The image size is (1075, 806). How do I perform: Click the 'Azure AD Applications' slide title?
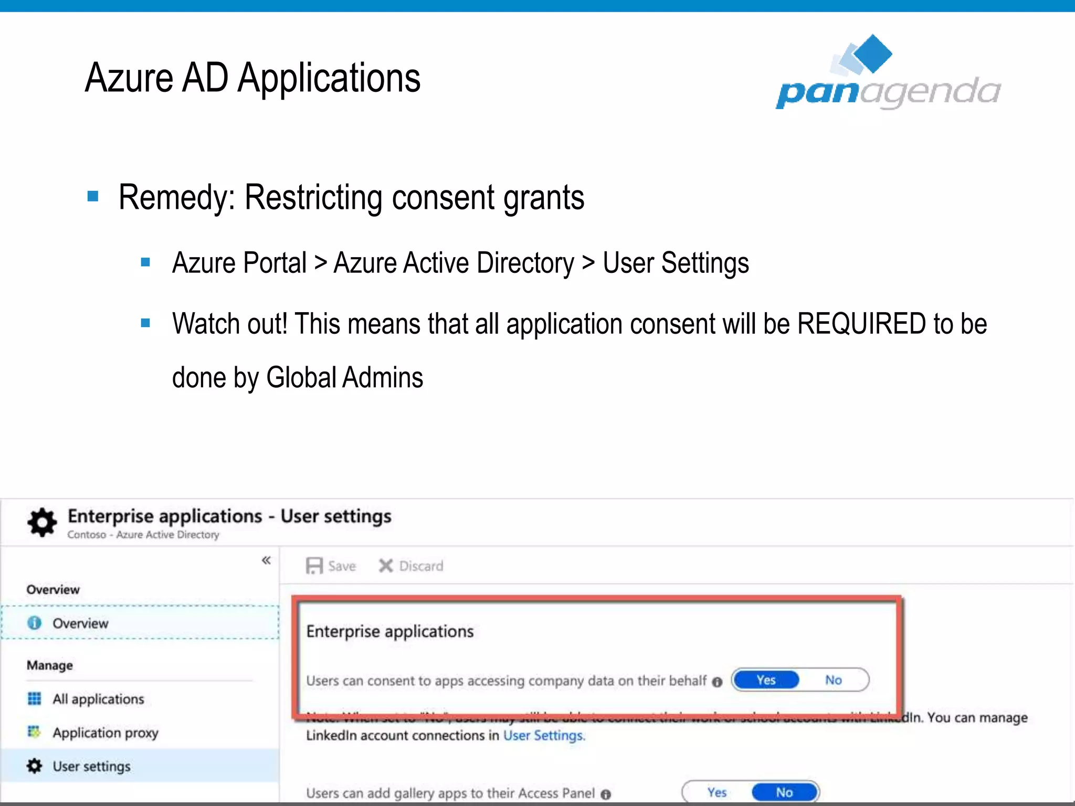tap(252, 78)
